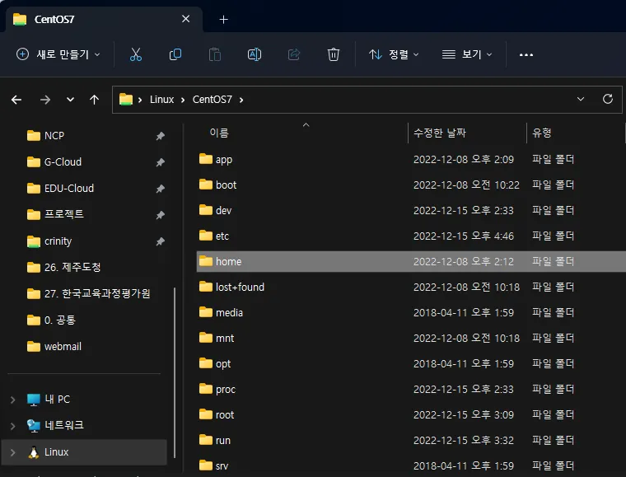Image resolution: width=626 pixels, height=477 pixels.
Task: Refresh the current folder view
Action: click(x=608, y=99)
